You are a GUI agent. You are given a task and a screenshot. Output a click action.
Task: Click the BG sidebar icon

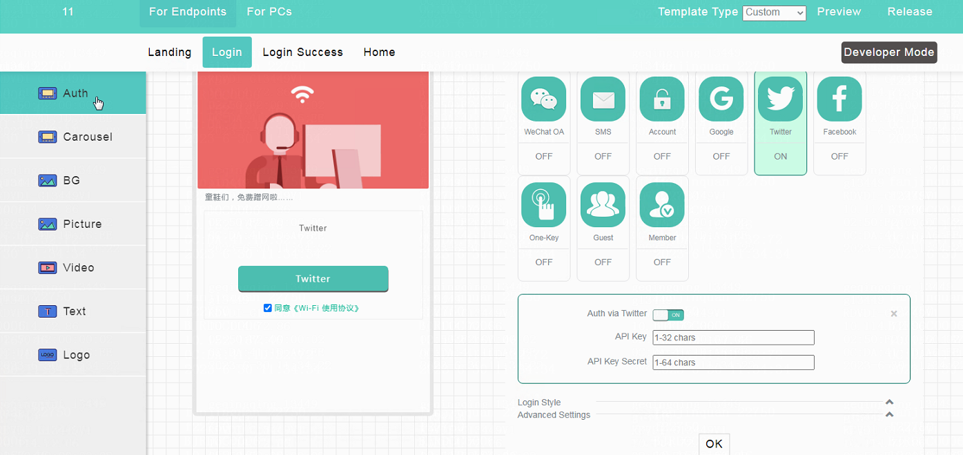[47, 180]
